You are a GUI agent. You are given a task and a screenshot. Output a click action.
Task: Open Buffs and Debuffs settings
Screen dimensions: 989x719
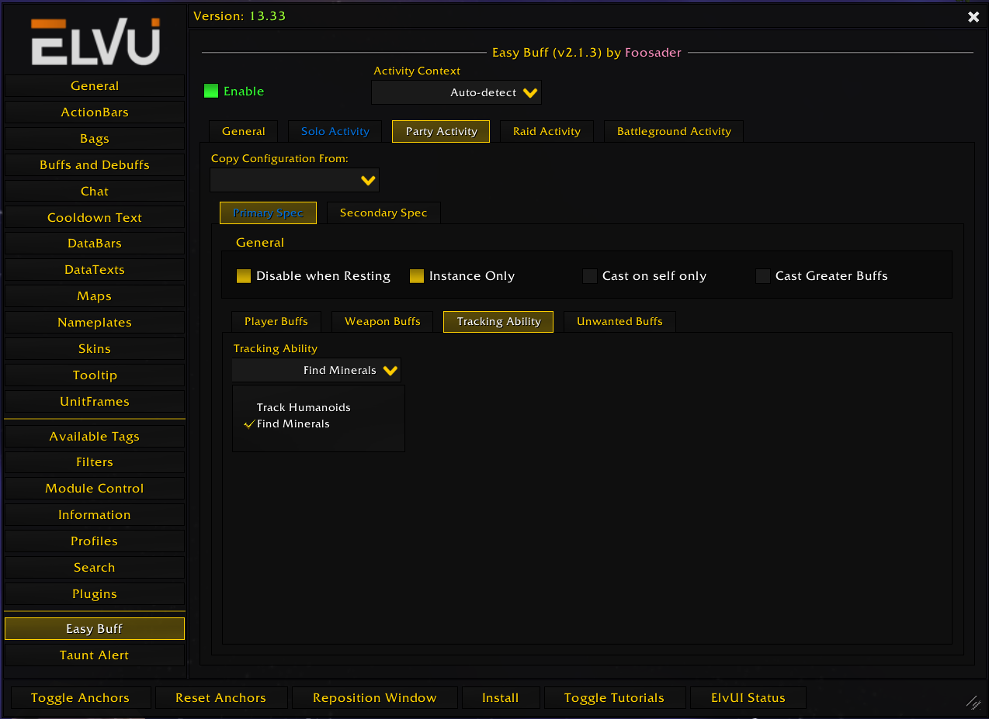(x=95, y=165)
